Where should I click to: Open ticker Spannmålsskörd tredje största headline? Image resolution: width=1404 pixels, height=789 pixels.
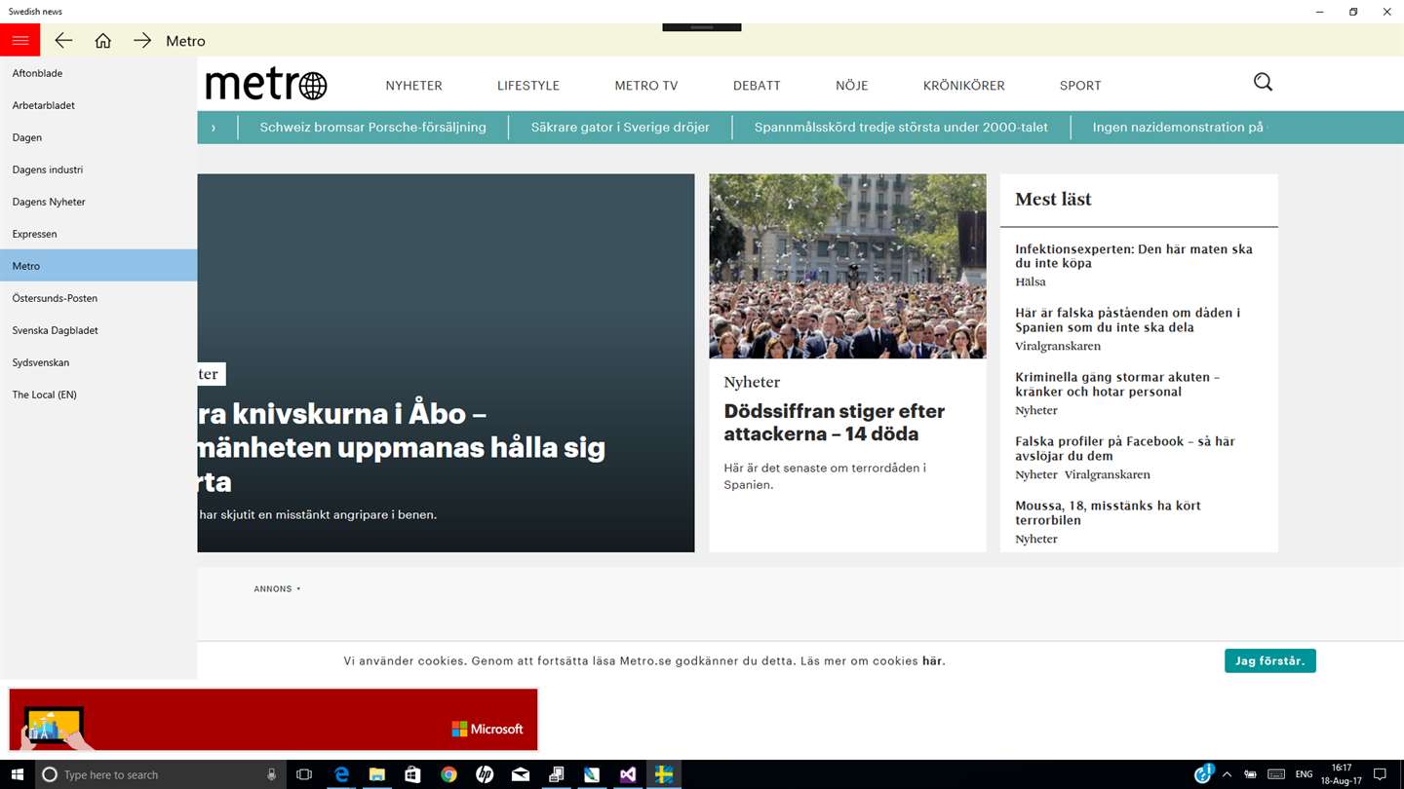pyautogui.click(x=901, y=127)
